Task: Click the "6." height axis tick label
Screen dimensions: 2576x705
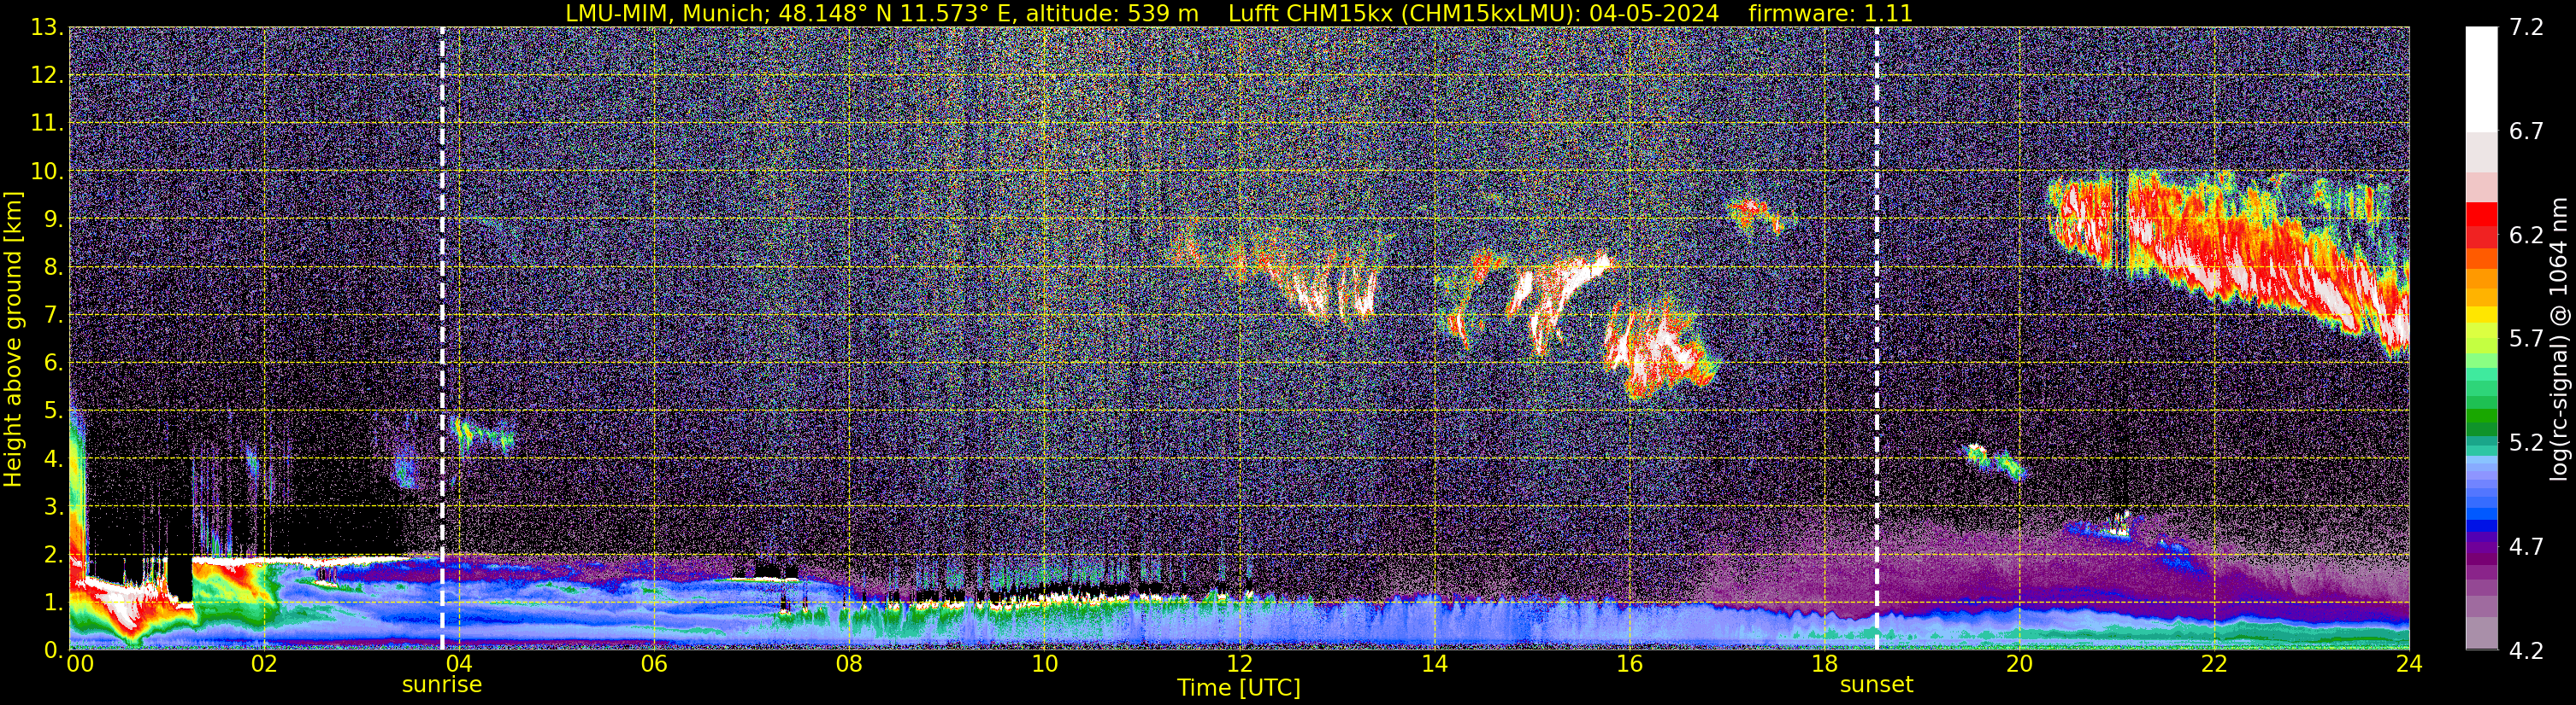Action: 53,363
